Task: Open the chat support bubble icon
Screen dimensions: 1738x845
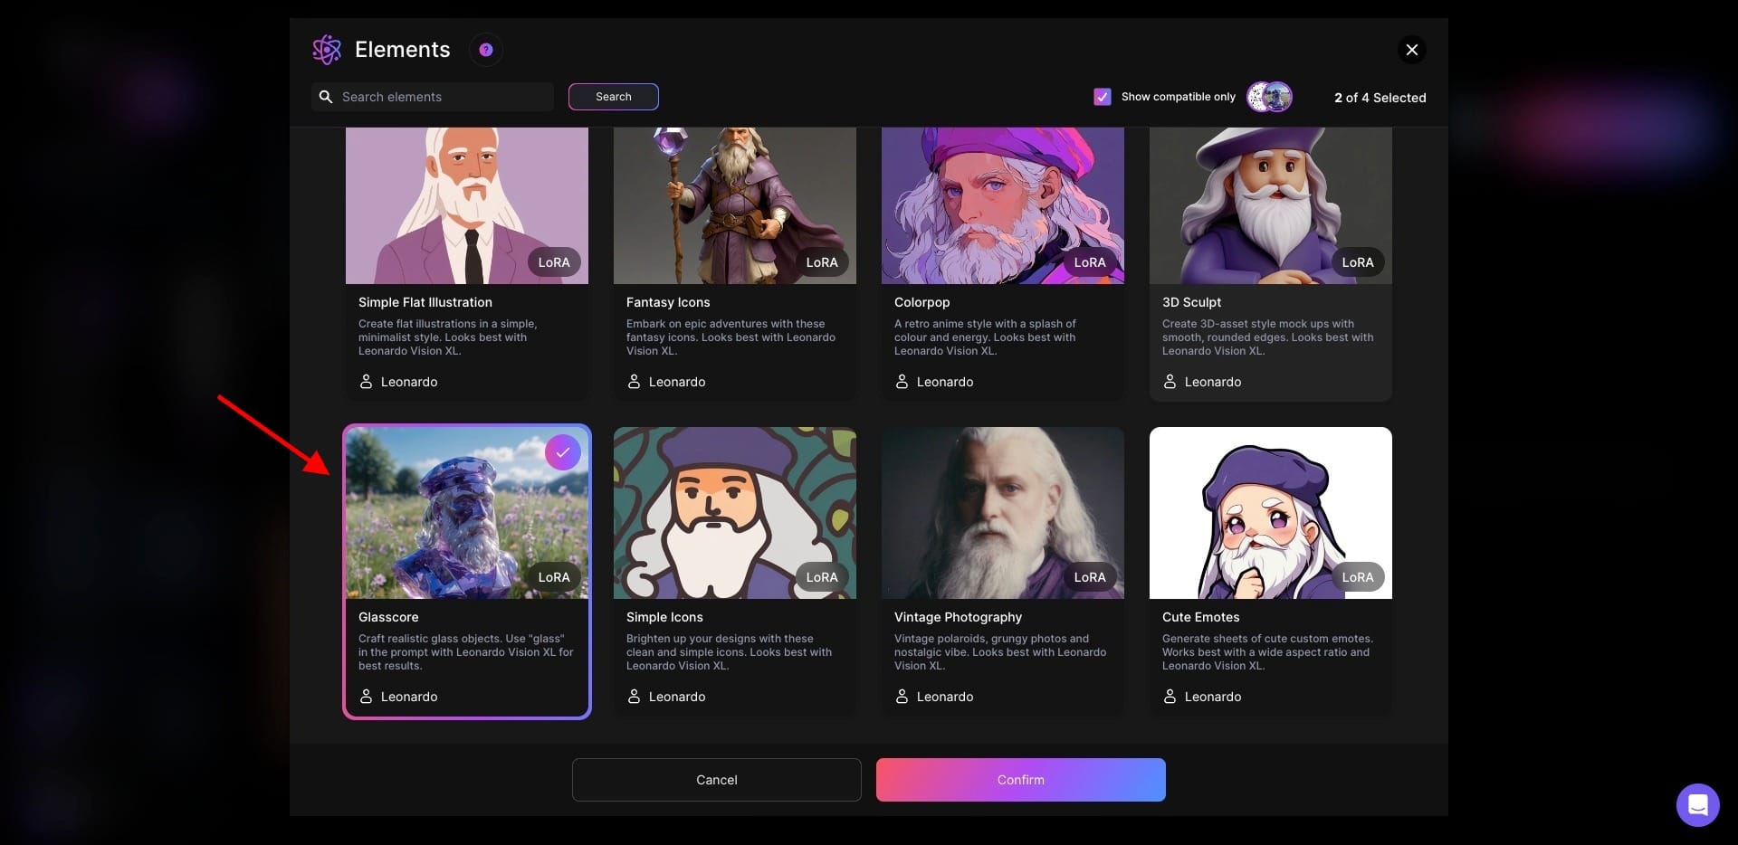Action: (1698, 805)
